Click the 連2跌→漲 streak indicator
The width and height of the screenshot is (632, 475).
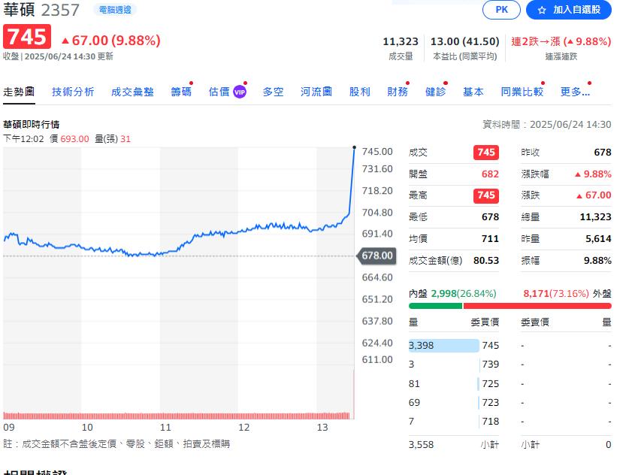(561, 41)
